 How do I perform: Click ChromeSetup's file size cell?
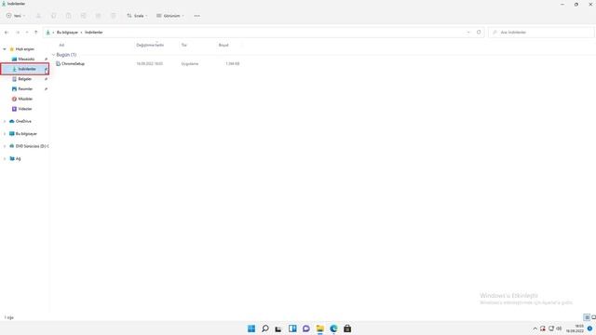pyautogui.click(x=233, y=64)
